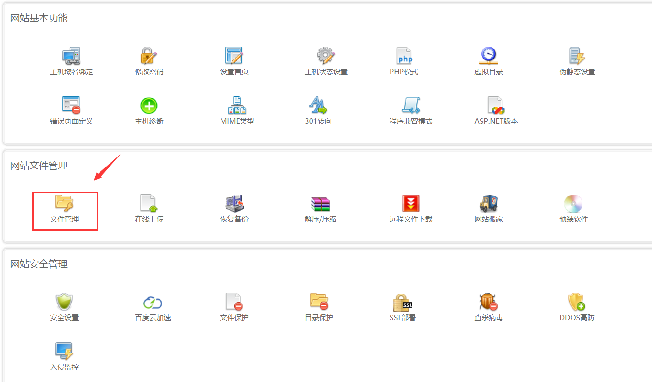Screen dimensions: 652x382
Task: Click the PHP模式 icon
Action: [404, 56]
